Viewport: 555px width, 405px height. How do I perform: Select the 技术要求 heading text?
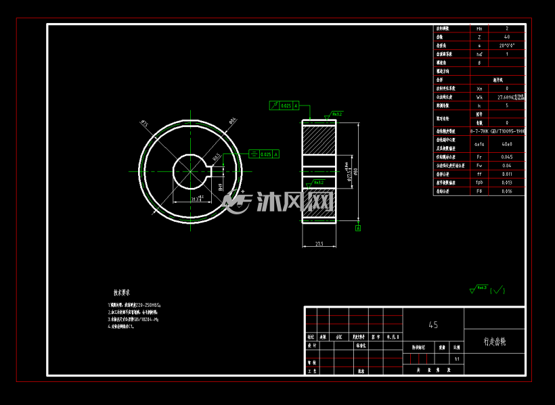click(122, 293)
